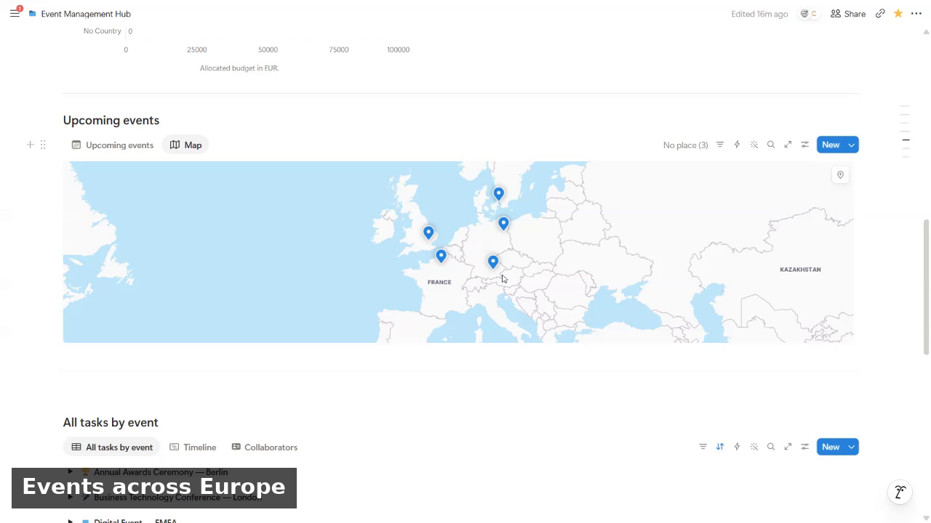Click the sort arrows icon in All tasks
Viewport: 931px width, 523px height.
coord(720,447)
